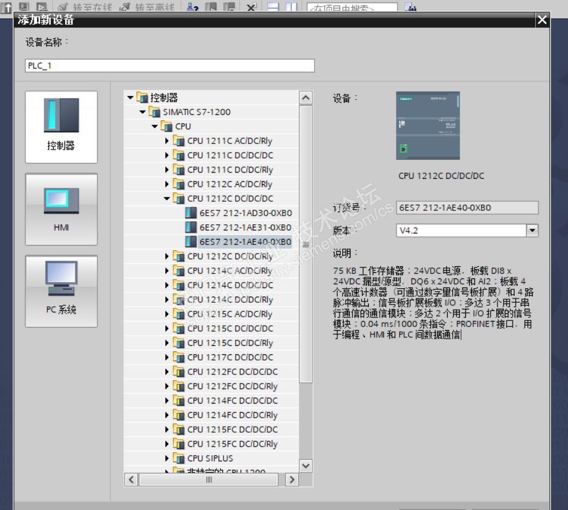The image size is (568, 510).
Task: Select the 6ES7 212-1AE40-0XB0 order number
Action: [x=245, y=242]
